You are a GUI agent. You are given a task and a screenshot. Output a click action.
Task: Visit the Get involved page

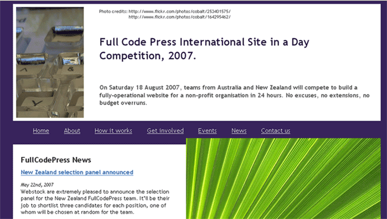pyautogui.click(x=165, y=131)
